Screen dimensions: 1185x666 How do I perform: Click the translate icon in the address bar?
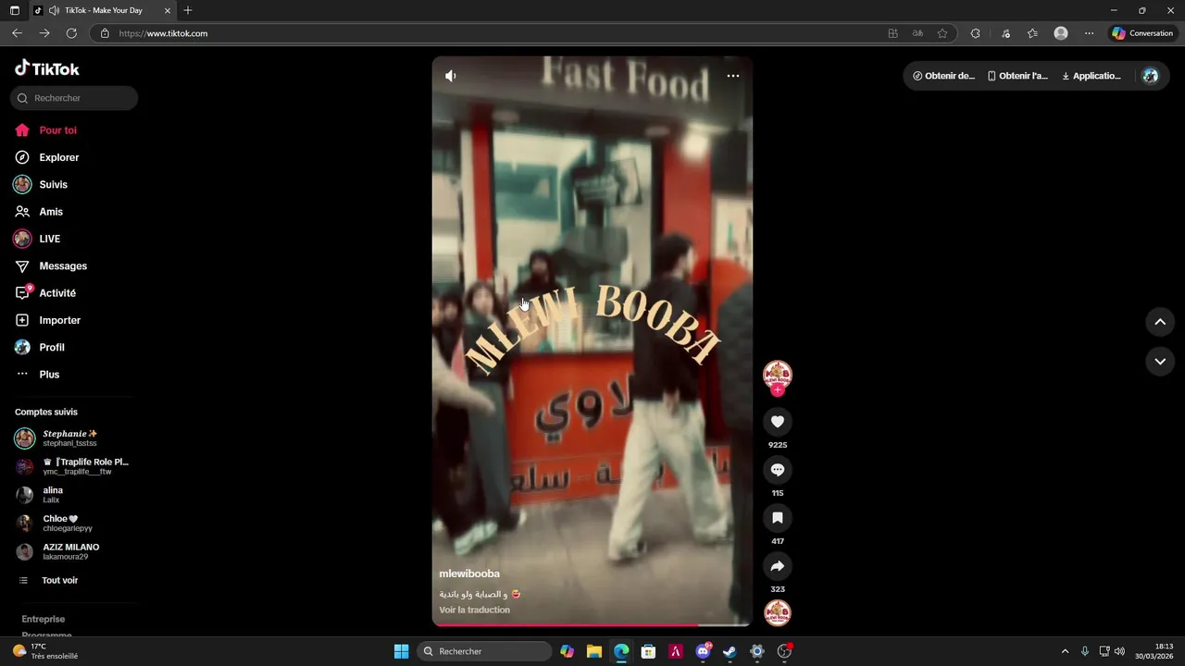pos(917,33)
